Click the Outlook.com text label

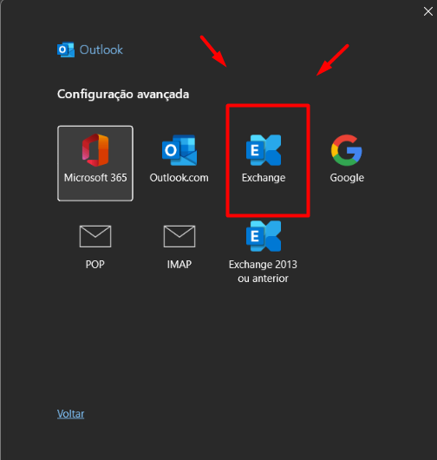coord(179,178)
